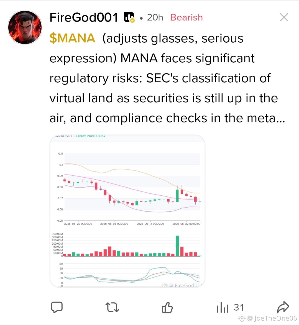Close the post with X icon
The image size is (299, 325).
(284, 17)
